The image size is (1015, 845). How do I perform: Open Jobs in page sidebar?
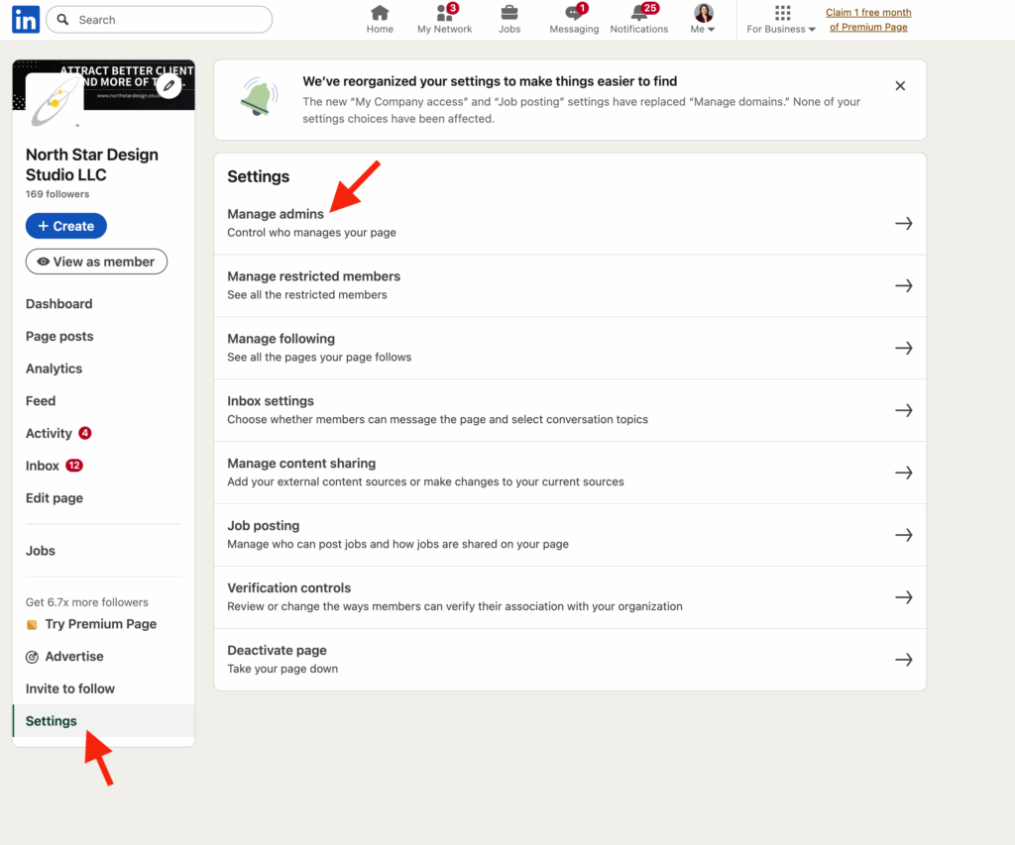point(40,551)
